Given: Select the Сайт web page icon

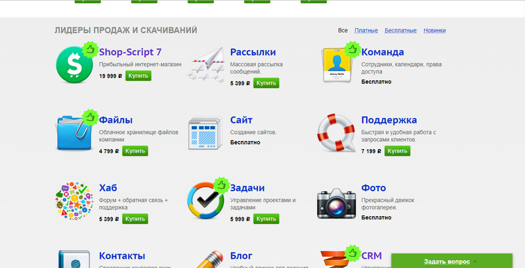Looking at the screenshot, I should click(205, 133).
